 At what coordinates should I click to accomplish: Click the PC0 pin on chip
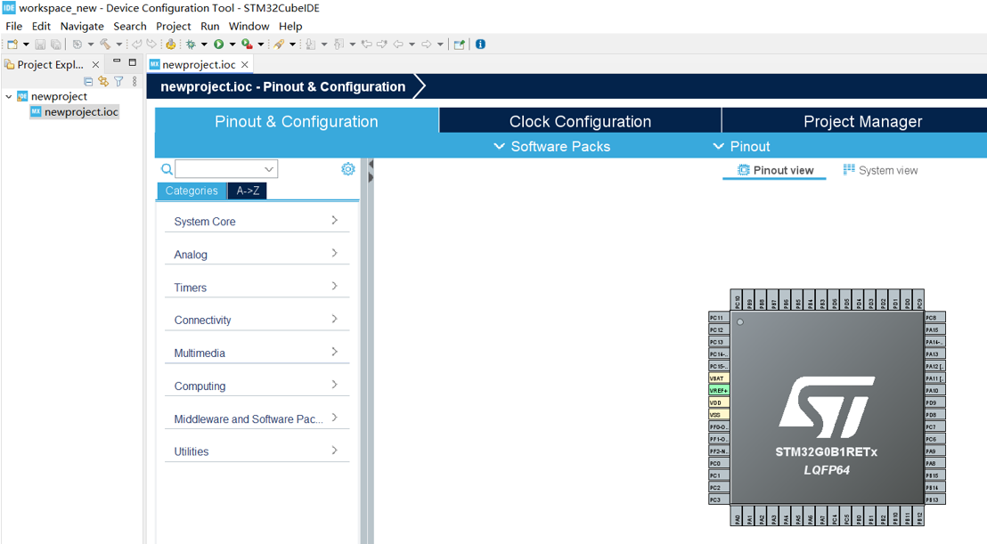coord(719,464)
